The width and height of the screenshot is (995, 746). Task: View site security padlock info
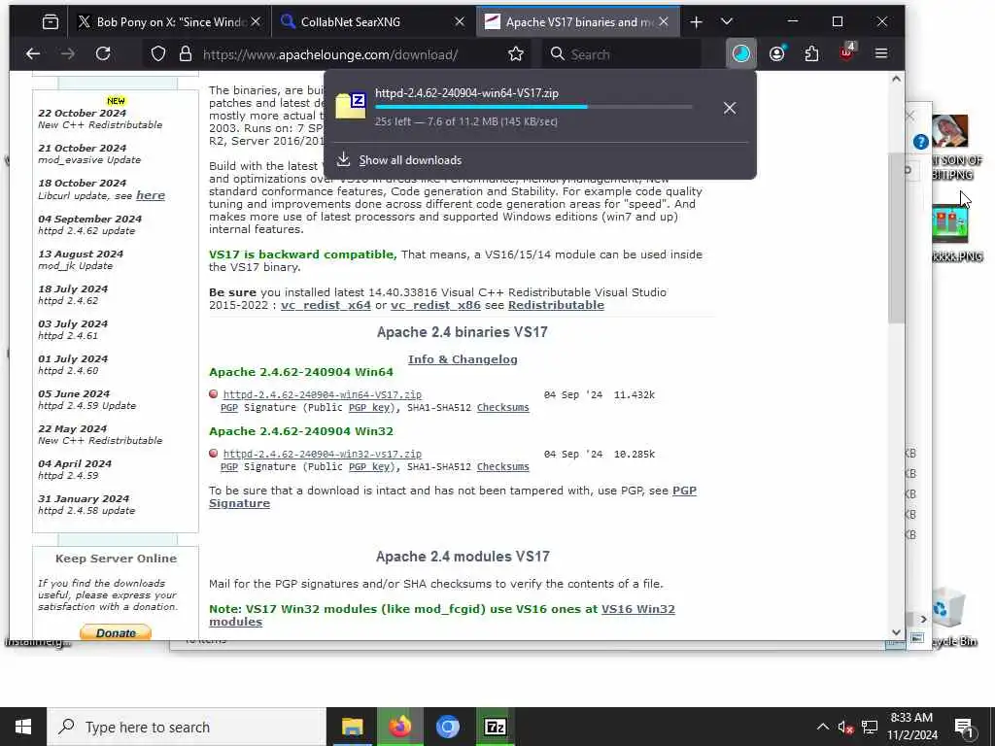(186, 54)
